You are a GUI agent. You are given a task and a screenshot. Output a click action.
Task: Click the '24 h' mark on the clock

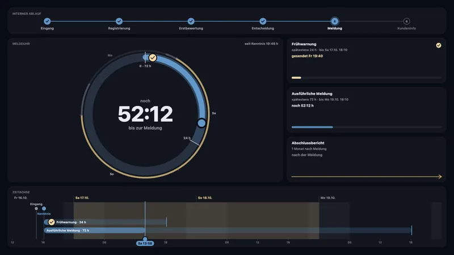click(x=187, y=138)
